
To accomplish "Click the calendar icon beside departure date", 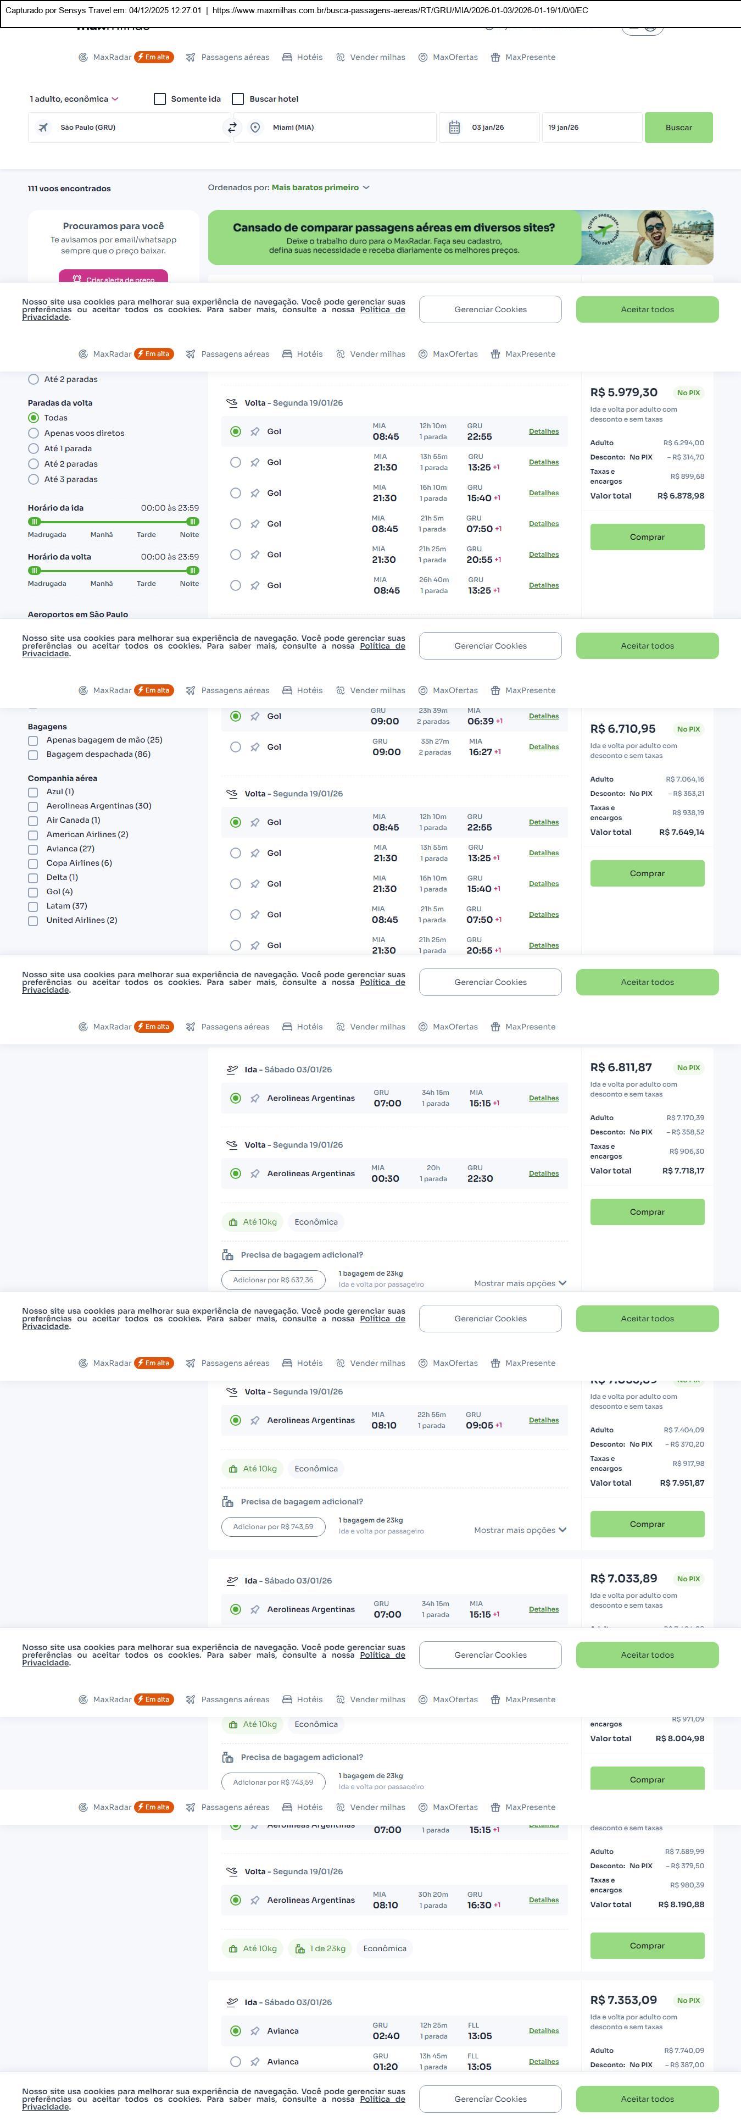I will tap(454, 128).
